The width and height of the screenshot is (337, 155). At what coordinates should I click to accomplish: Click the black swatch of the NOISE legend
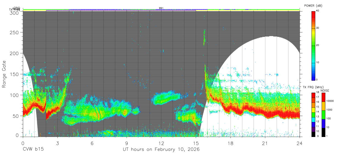[323, 132]
